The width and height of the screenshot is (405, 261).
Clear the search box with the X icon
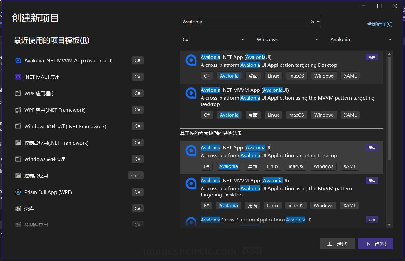click(x=313, y=22)
